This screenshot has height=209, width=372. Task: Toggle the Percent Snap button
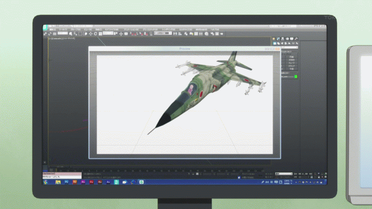coord(141,33)
